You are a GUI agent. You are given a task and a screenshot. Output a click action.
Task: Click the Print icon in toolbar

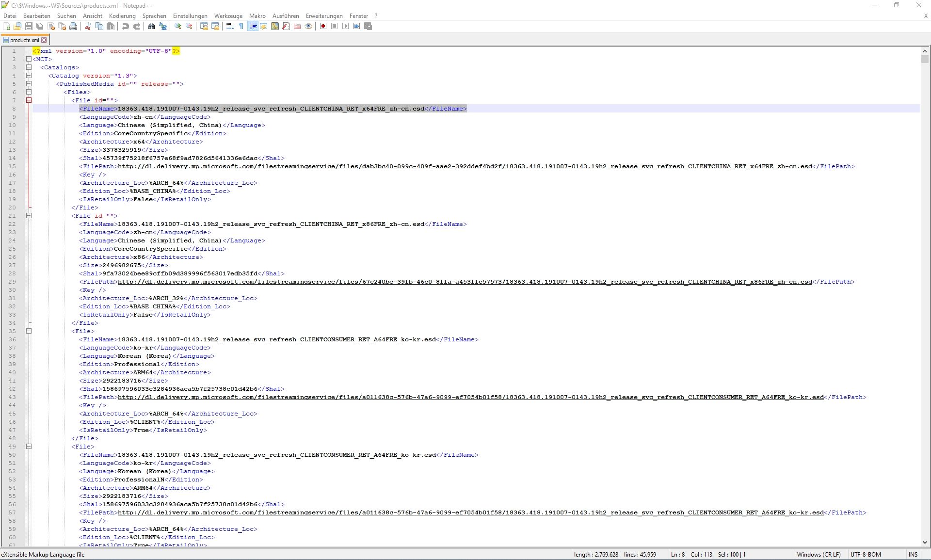click(x=73, y=26)
